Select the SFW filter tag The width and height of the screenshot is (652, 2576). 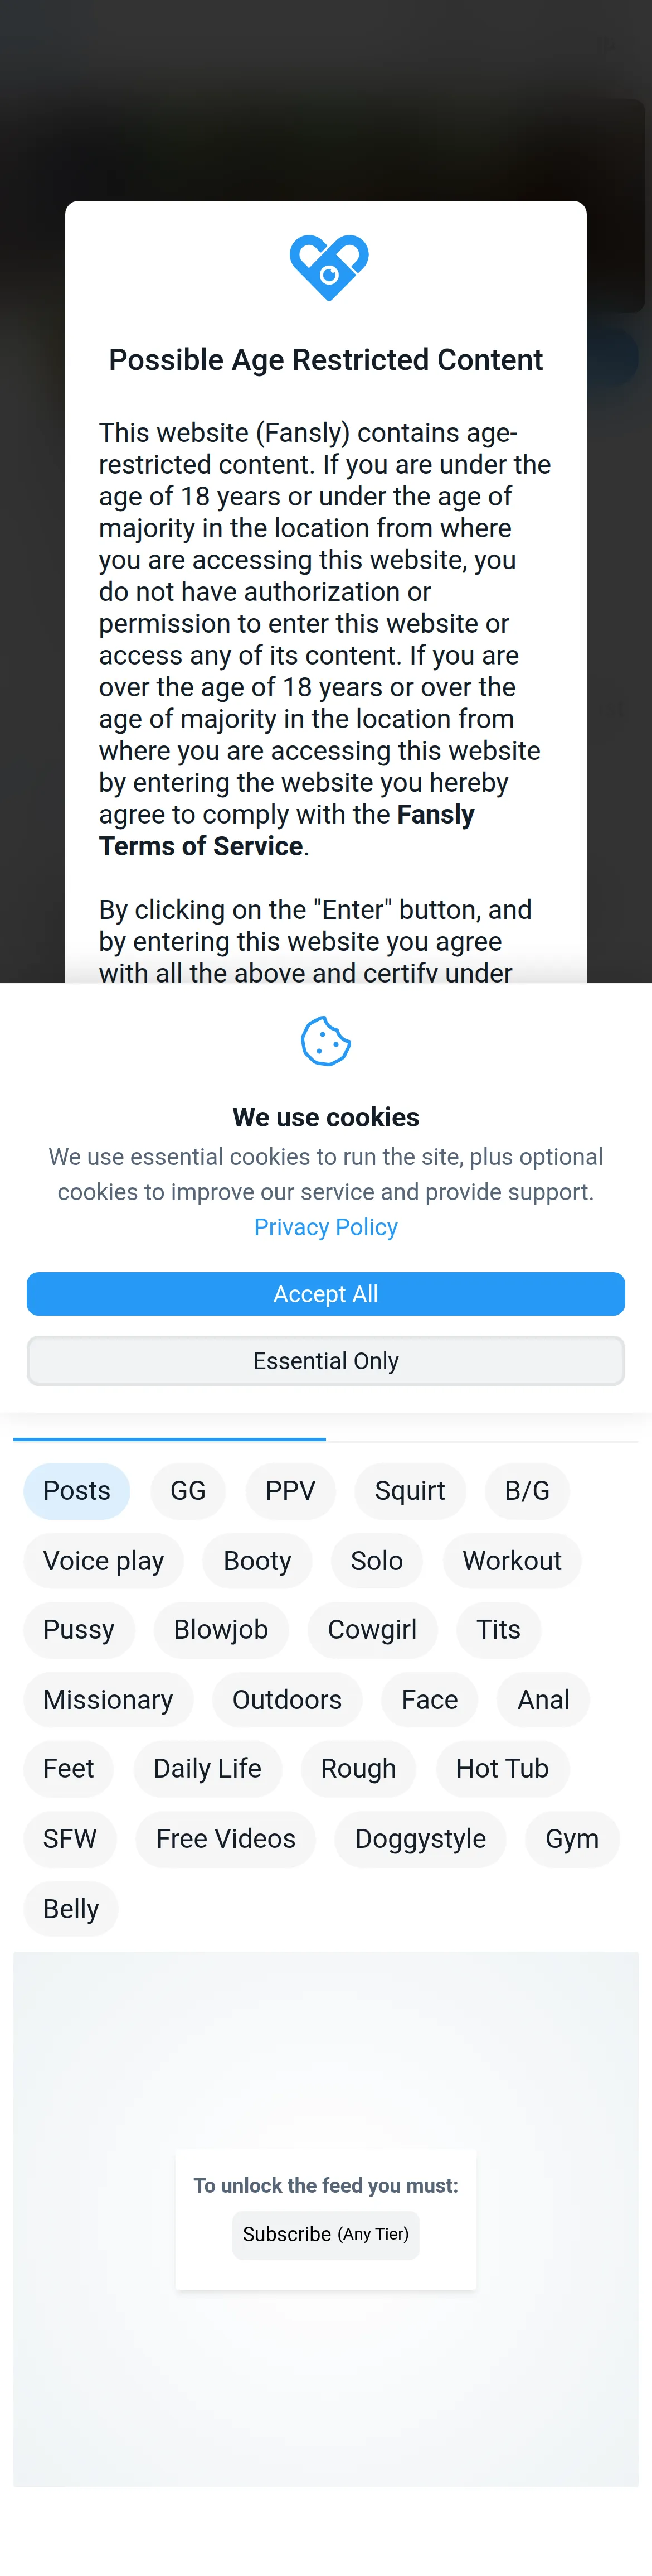[70, 1839]
